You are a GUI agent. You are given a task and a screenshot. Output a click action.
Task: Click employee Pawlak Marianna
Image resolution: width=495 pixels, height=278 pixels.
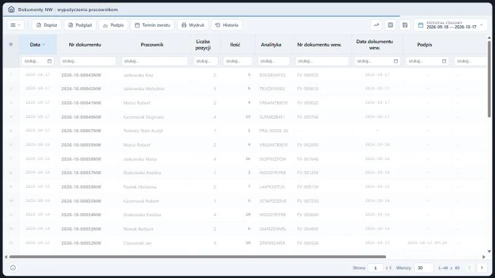pos(140,187)
